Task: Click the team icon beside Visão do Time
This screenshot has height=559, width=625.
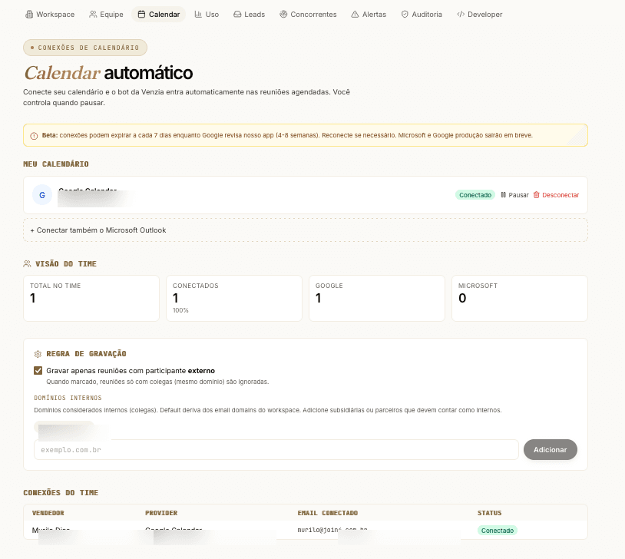Action: click(27, 263)
